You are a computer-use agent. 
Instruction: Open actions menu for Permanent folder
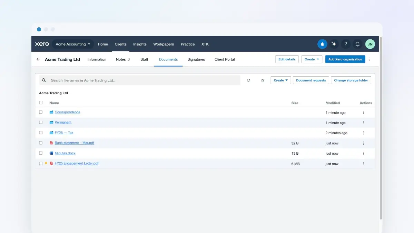tap(364, 123)
